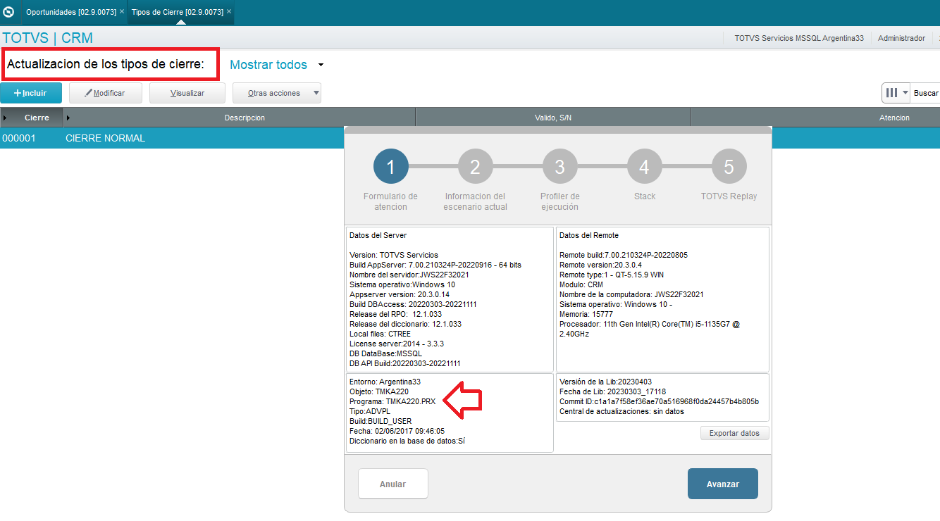The width and height of the screenshot is (940, 521).
Task: Click the Nombre del servidor line
Action: pos(409,275)
